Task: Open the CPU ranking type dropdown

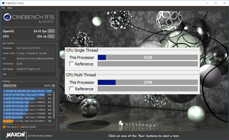Action: click(x=10, y=86)
